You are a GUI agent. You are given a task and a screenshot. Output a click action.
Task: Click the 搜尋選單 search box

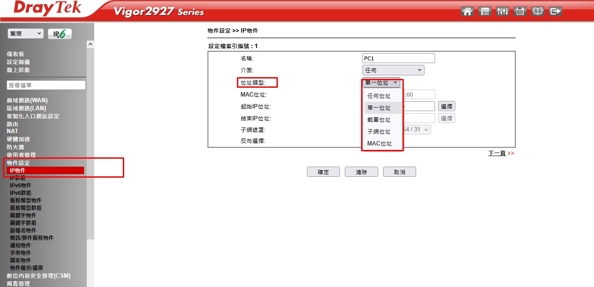46,85
